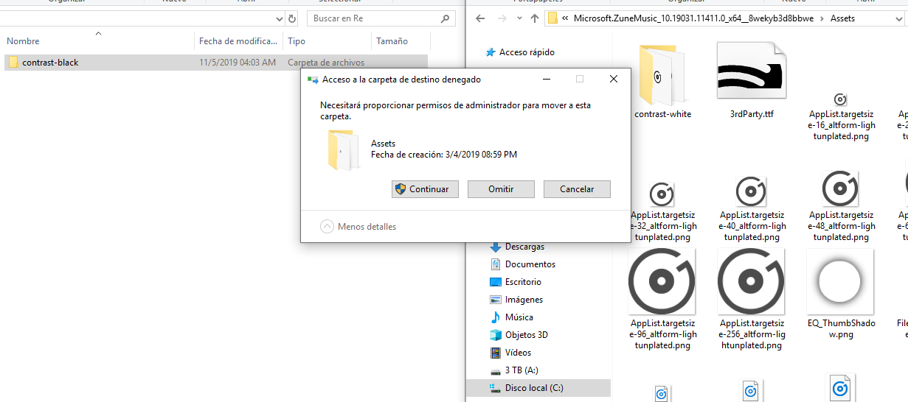Click the search magnifier icon in the left window

click(444, 18)
